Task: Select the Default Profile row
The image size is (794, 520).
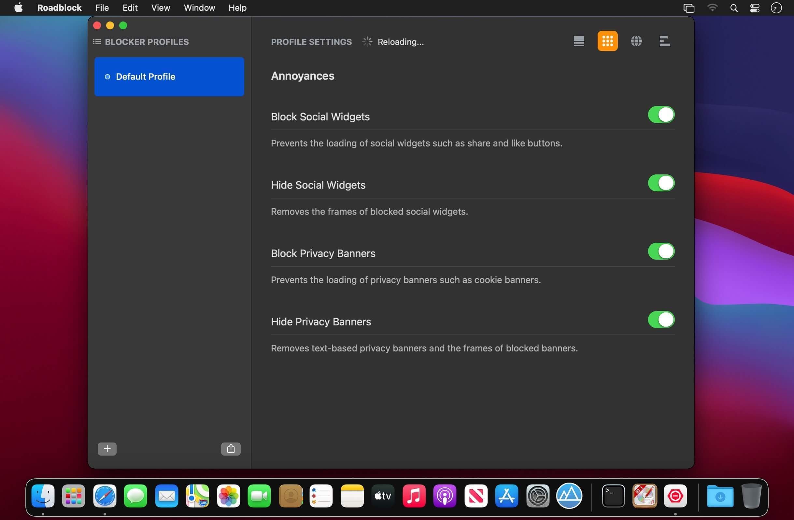Action: [169, 77]
